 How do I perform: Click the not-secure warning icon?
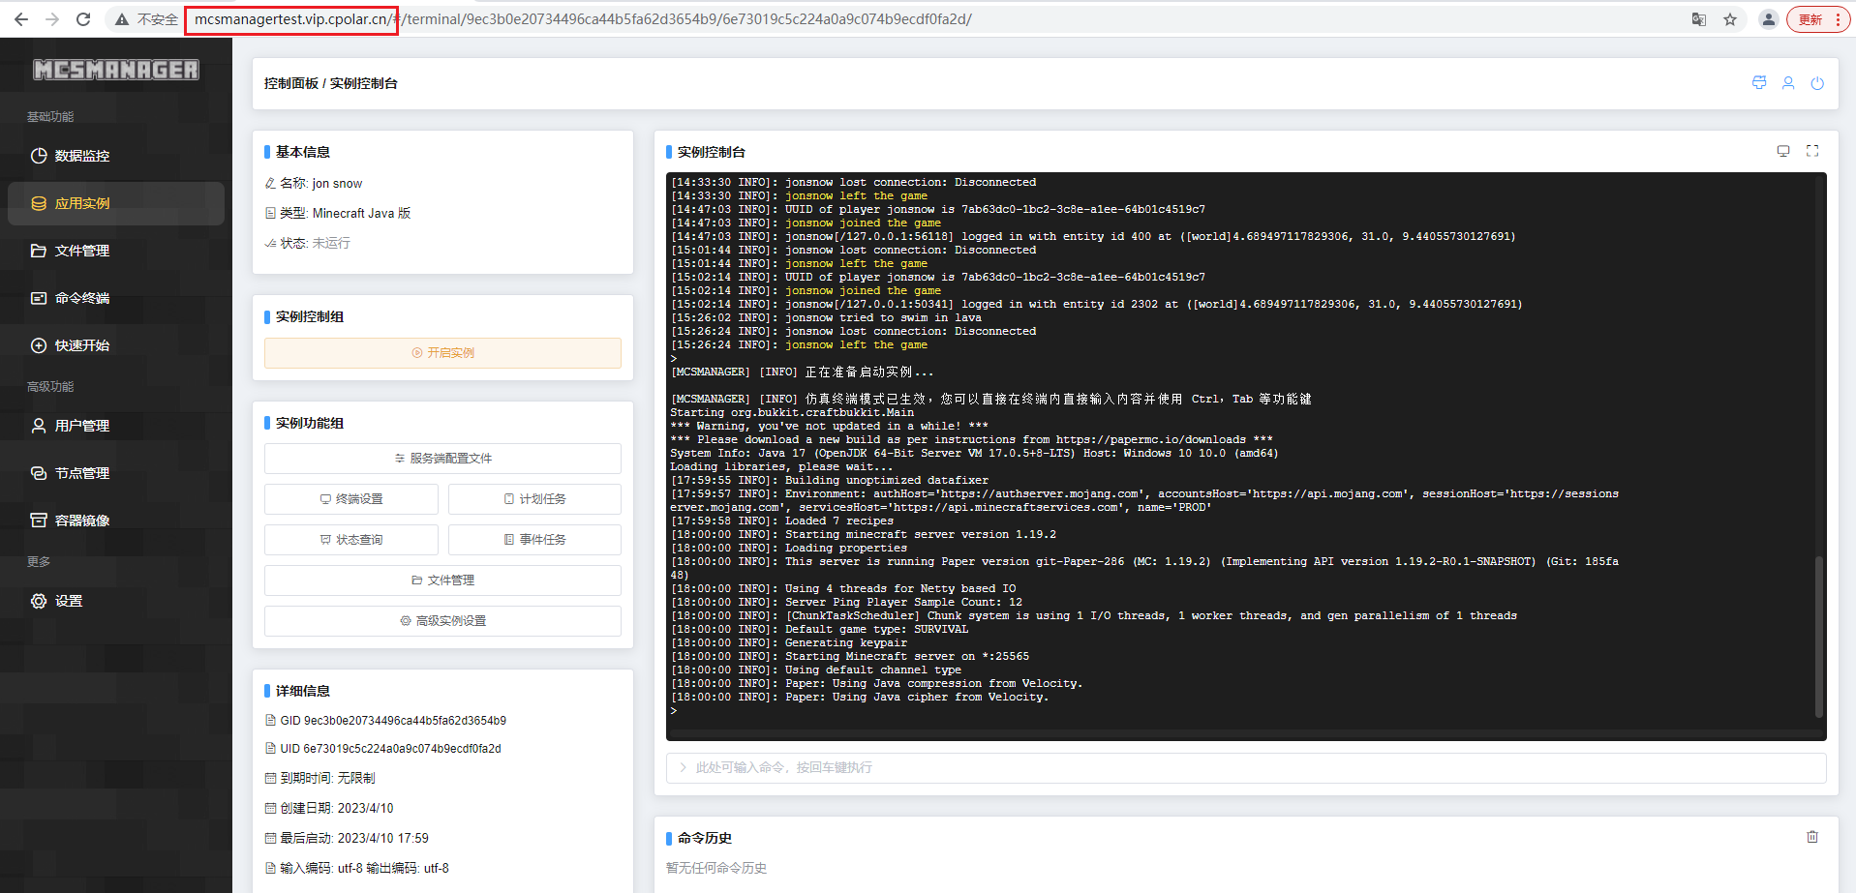pyautogui.click(x=122, y=19)
